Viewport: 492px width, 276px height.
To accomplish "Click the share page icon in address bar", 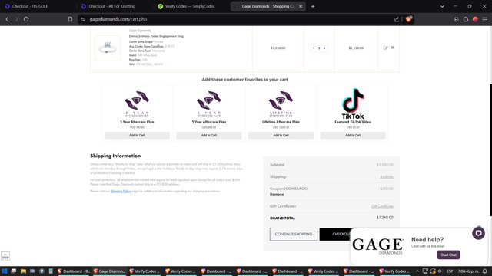I will point(397,19).
